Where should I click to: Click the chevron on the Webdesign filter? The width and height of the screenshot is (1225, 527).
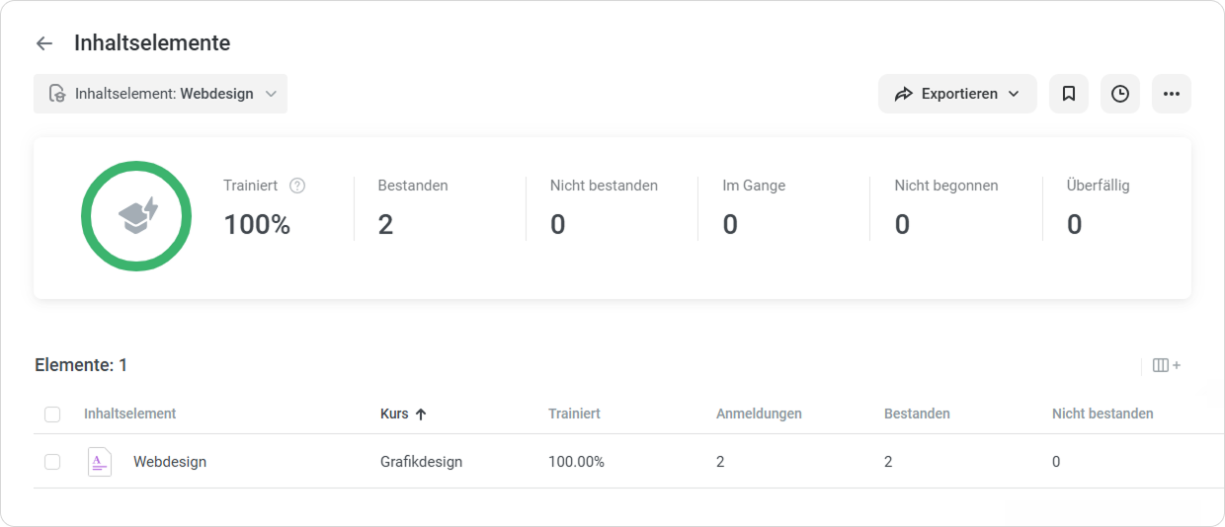click(x=271, y=94)
